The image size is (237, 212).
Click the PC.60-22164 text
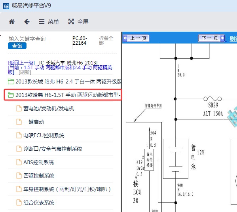80,40
